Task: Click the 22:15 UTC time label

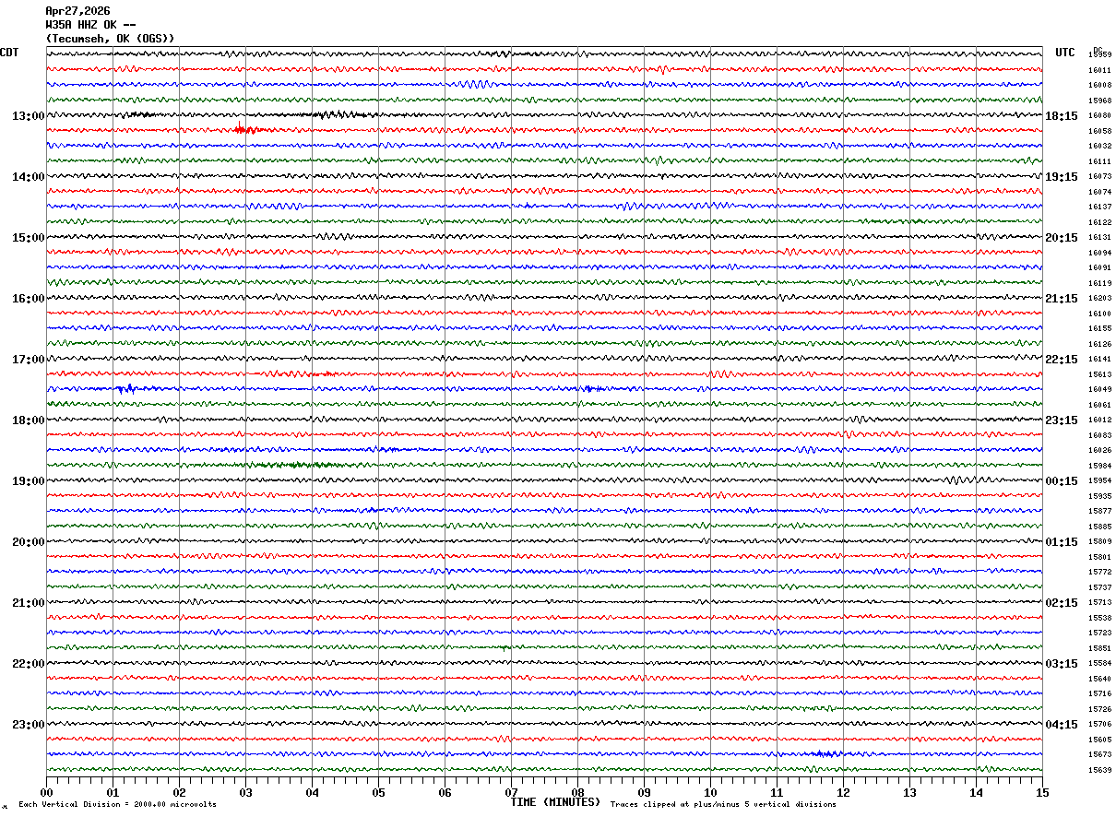Action: click(1062, 360)
